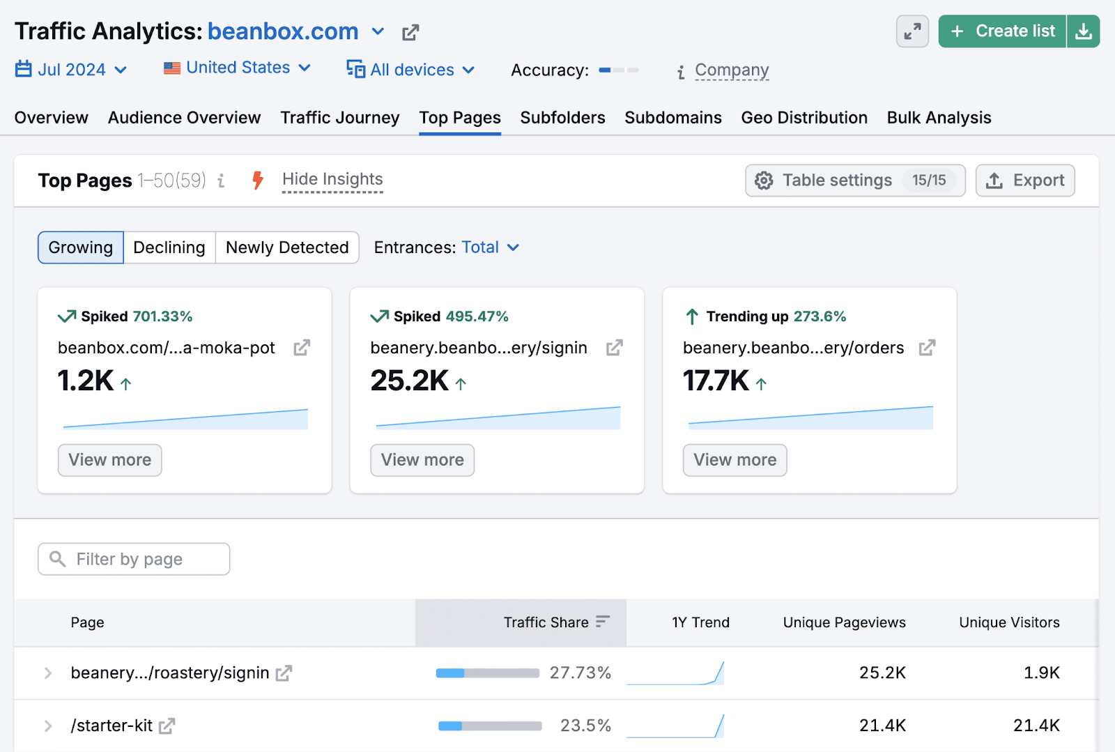The height and width of the screenshot is (752, 1115).
Task: Open the Bulk Analysis tab
Action: (939, 118)
